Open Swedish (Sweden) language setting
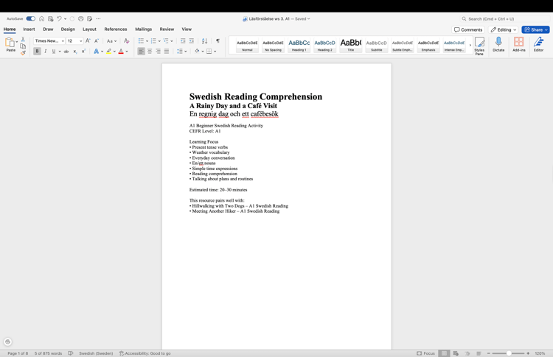The image size is (553, 357). tap(96, 353)
